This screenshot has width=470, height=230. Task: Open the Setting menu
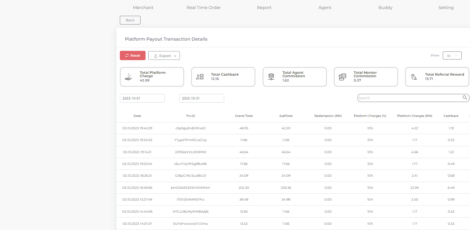tap(446, 7)
